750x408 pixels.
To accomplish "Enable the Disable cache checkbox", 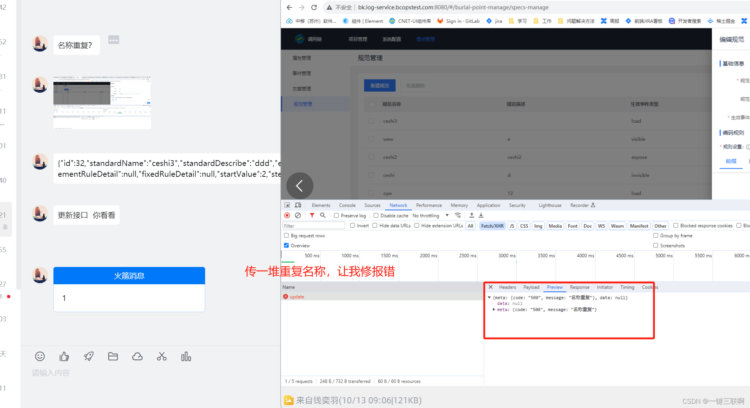I will 376,215.
